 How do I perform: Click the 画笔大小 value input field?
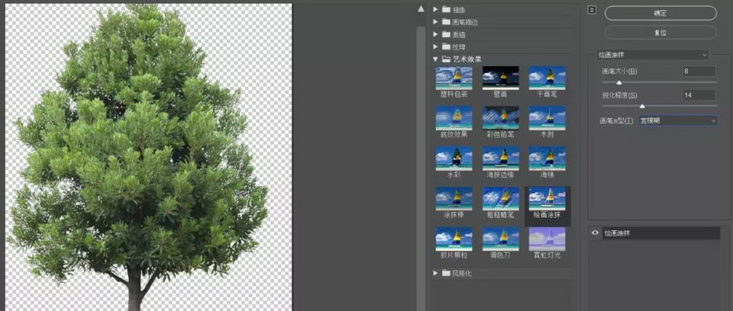tap(699, 72)
